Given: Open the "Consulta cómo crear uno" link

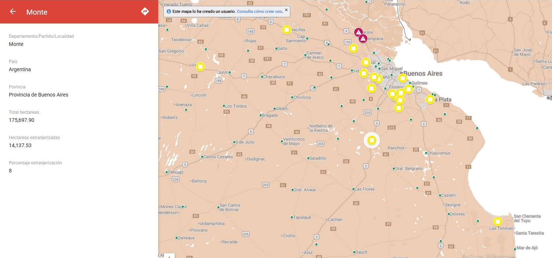Looking at the screenshot, I should click(x=259, y=11).
